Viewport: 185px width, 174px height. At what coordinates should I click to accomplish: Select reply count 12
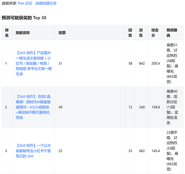[x=130, y=107]
